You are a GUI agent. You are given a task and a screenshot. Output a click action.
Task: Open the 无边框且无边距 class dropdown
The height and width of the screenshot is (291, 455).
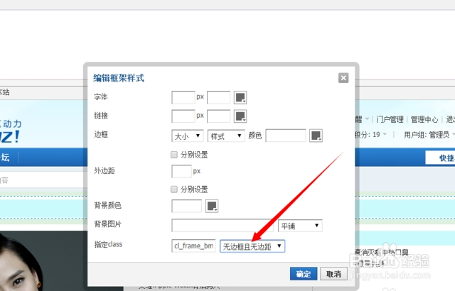(252, 246)
